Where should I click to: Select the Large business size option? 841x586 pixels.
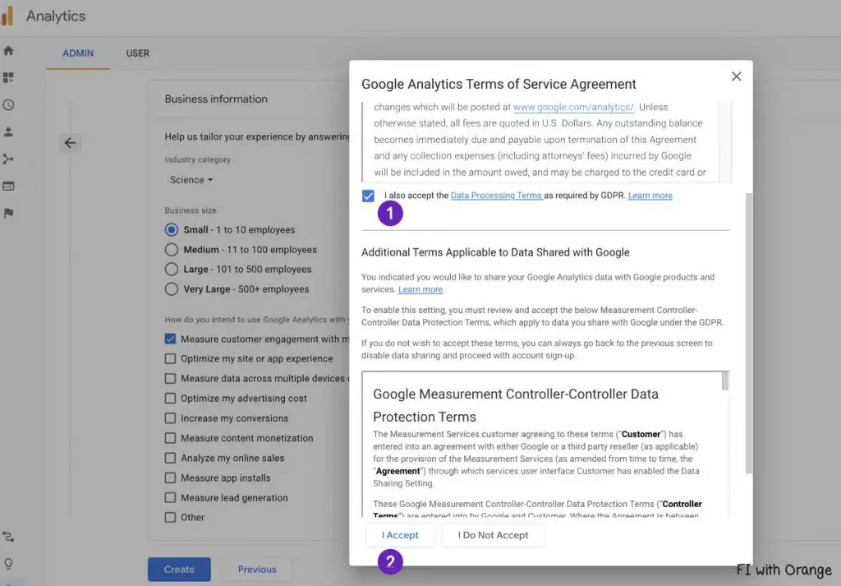(172, 269)
